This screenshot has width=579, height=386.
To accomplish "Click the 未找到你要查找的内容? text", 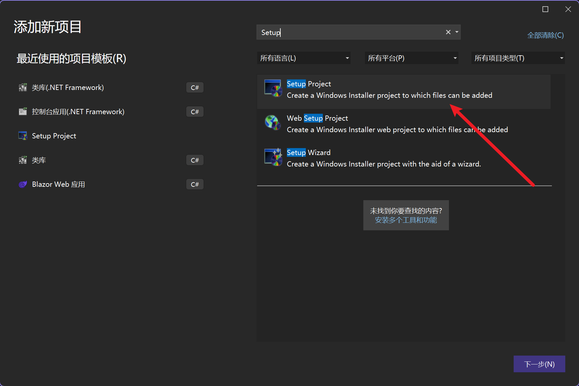I will click(406, 211).
